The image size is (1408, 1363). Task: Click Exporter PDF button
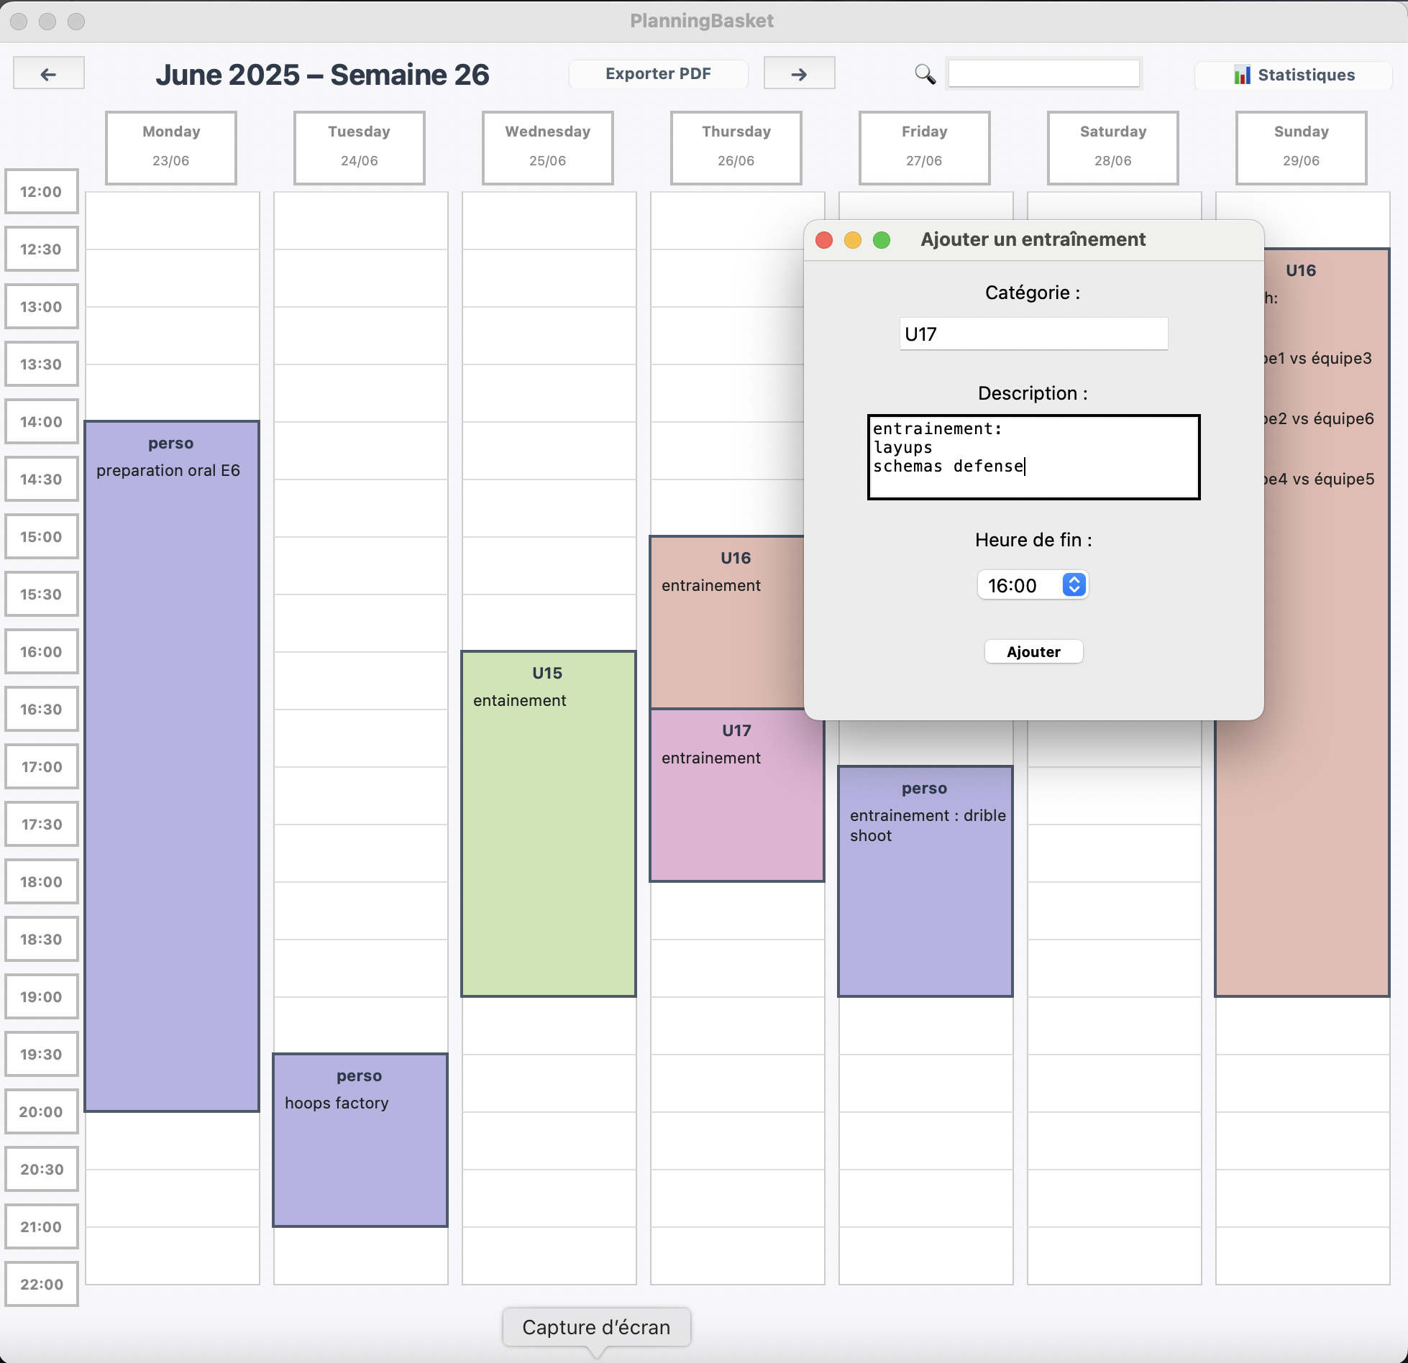coord(658,73)
